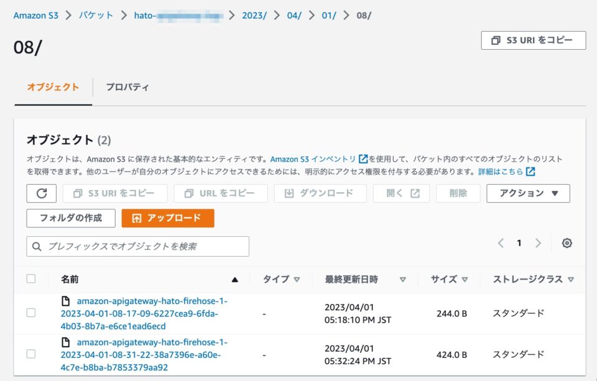Open the アクション dropdown menu
This screenshot has height=381, width=597.
527,193
